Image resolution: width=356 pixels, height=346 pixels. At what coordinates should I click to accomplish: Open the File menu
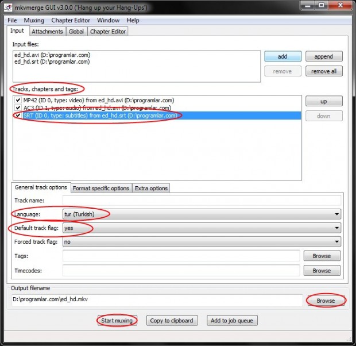[x=12, y=20]
